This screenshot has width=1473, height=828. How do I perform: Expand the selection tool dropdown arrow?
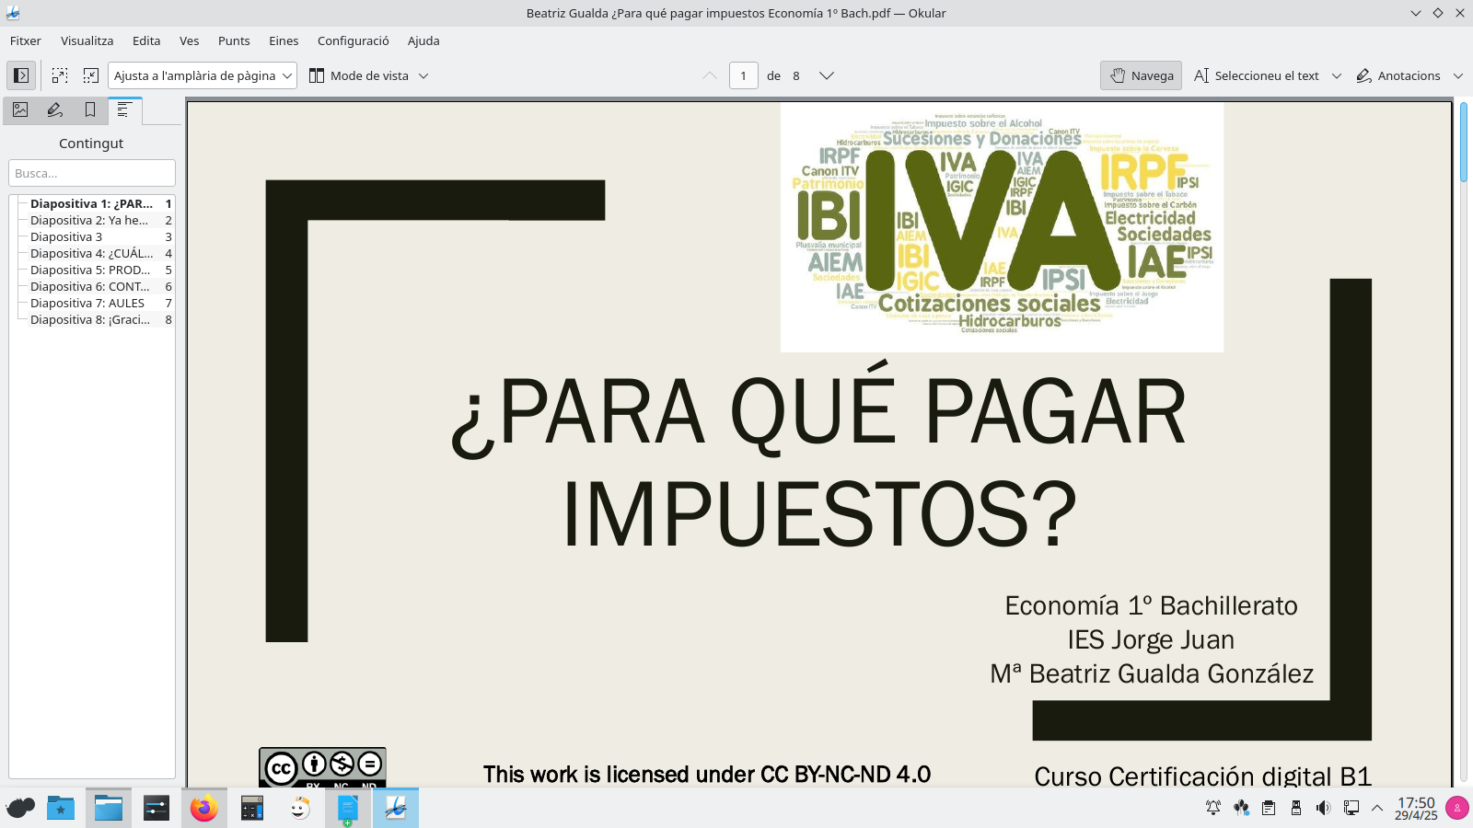[x=1337, y=75]
